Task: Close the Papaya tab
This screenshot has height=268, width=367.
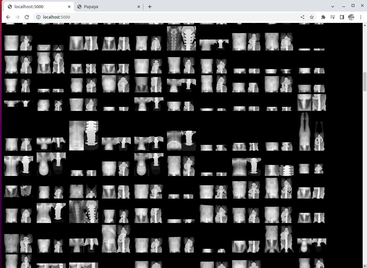Action: pos(138,7)
